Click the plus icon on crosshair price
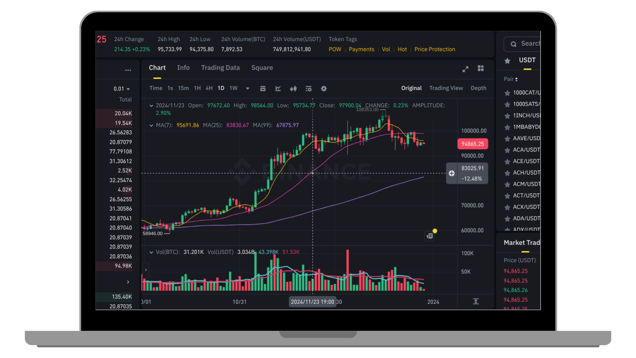Screen dimensions: 636x358 pos(451,173)
